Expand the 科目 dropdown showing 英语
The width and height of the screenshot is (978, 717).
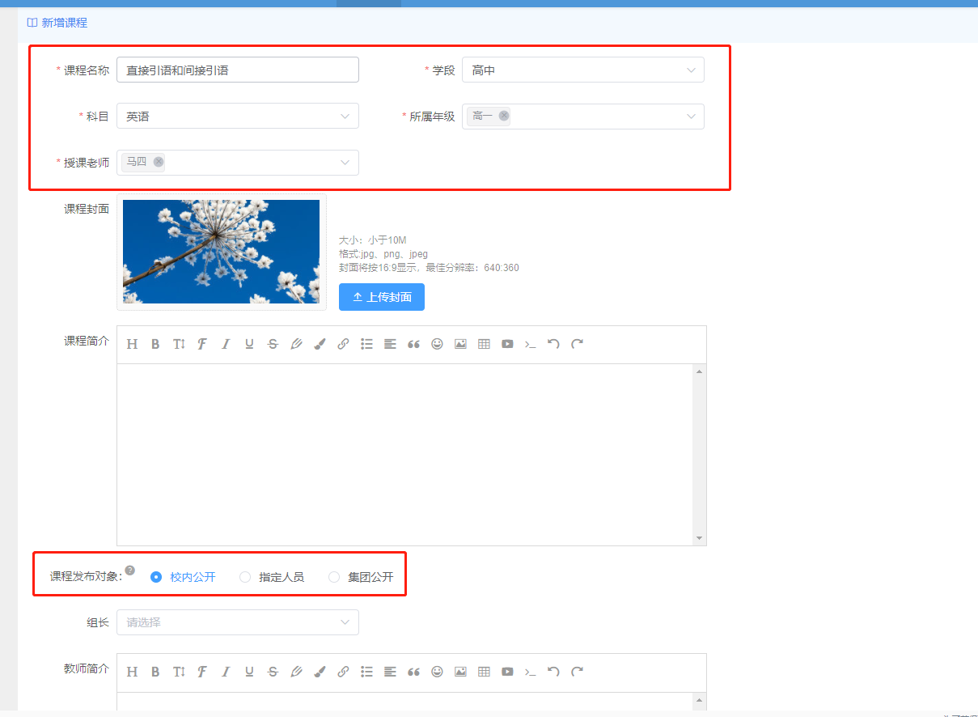(x=237, y=117)
